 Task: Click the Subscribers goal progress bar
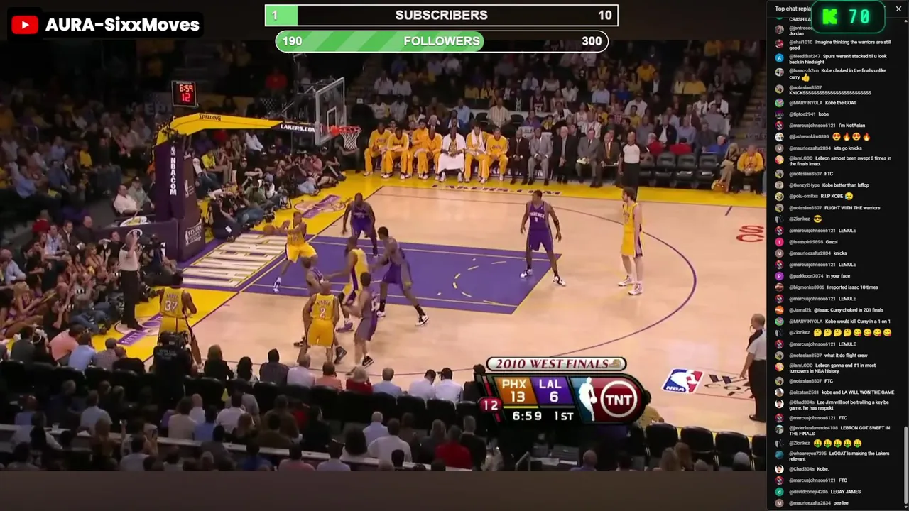point(442,15)
